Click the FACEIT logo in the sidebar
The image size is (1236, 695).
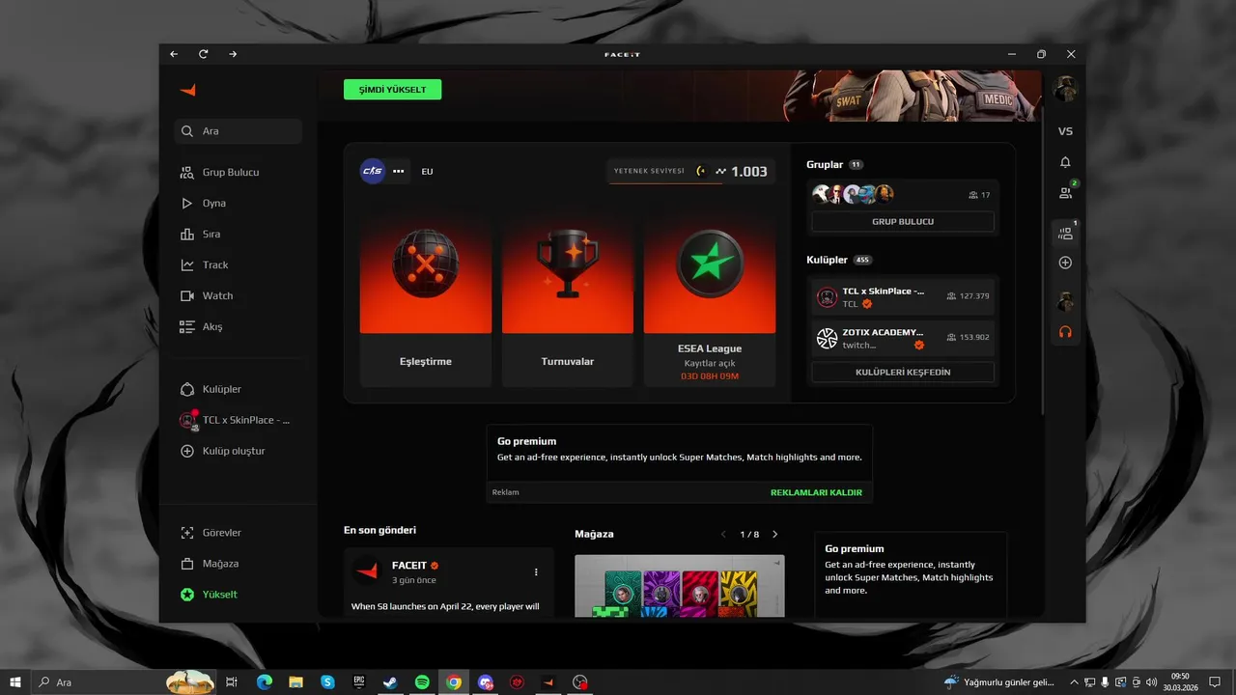pyautogui.click(x=187, y=90)
